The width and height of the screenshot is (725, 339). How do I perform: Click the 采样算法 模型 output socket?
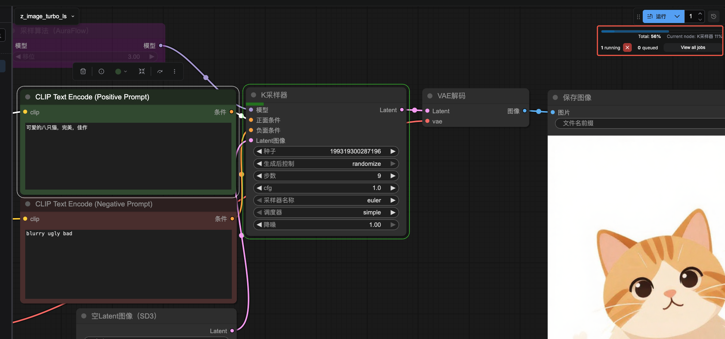click(161, 46)
